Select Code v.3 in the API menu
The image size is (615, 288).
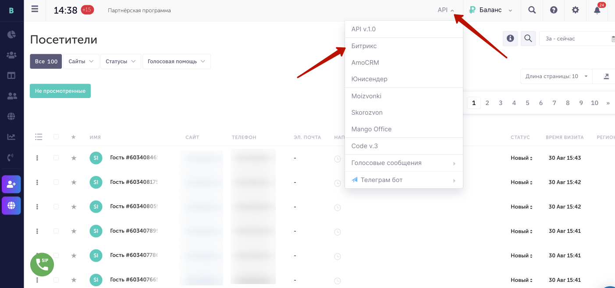click(x=404, y=146)
